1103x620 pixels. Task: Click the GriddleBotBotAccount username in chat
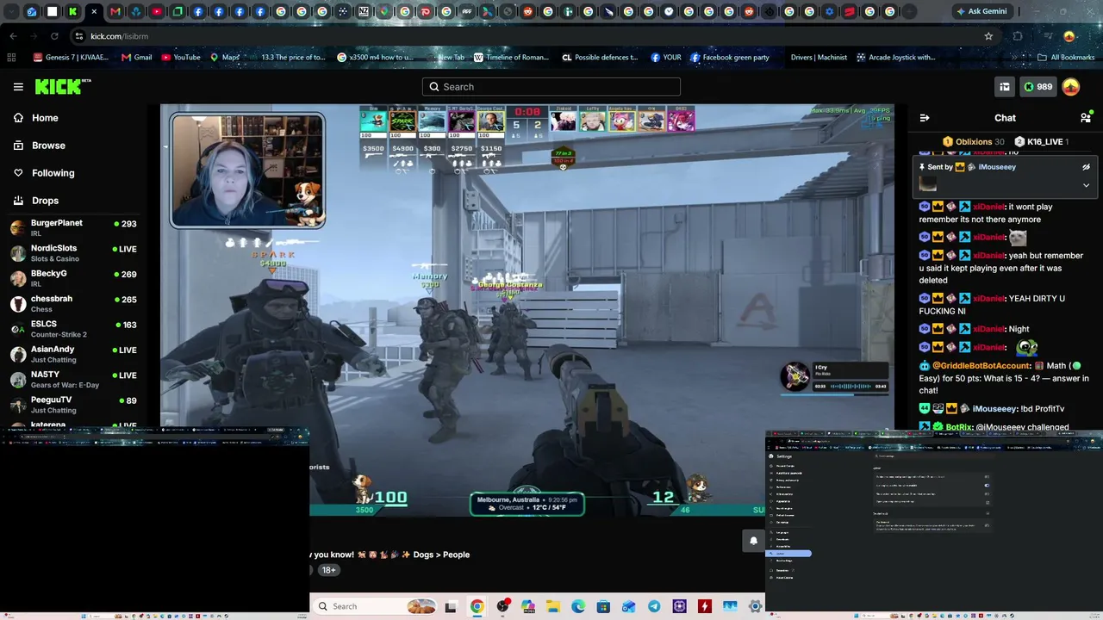click(981, 366)
